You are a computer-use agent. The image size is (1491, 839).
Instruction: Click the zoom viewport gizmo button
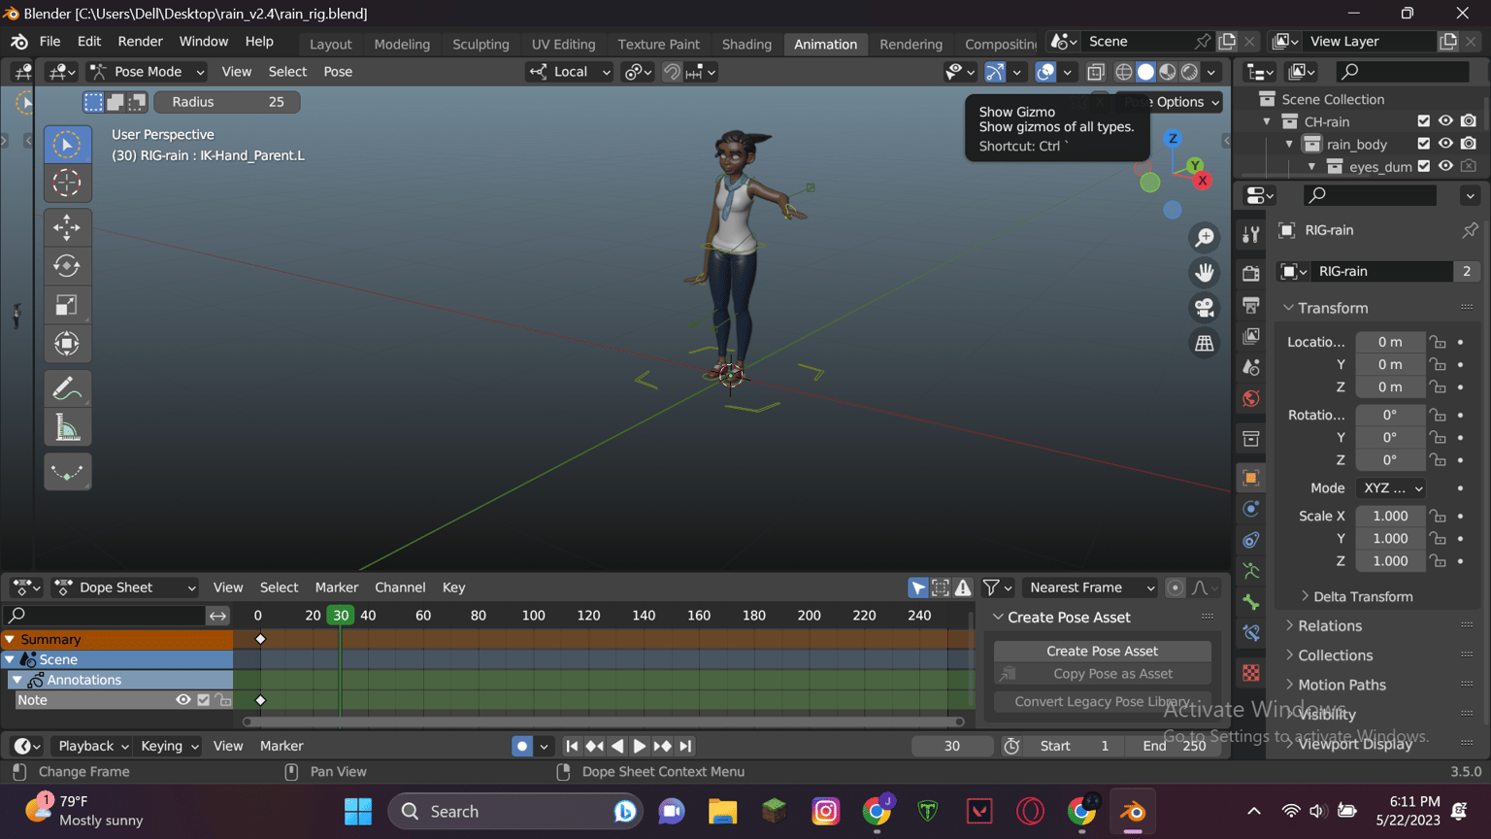[x=1205, y=238]
